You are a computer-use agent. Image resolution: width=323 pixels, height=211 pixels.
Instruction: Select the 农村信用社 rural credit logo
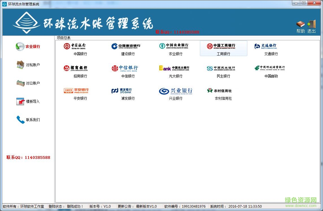pos(219,90)
